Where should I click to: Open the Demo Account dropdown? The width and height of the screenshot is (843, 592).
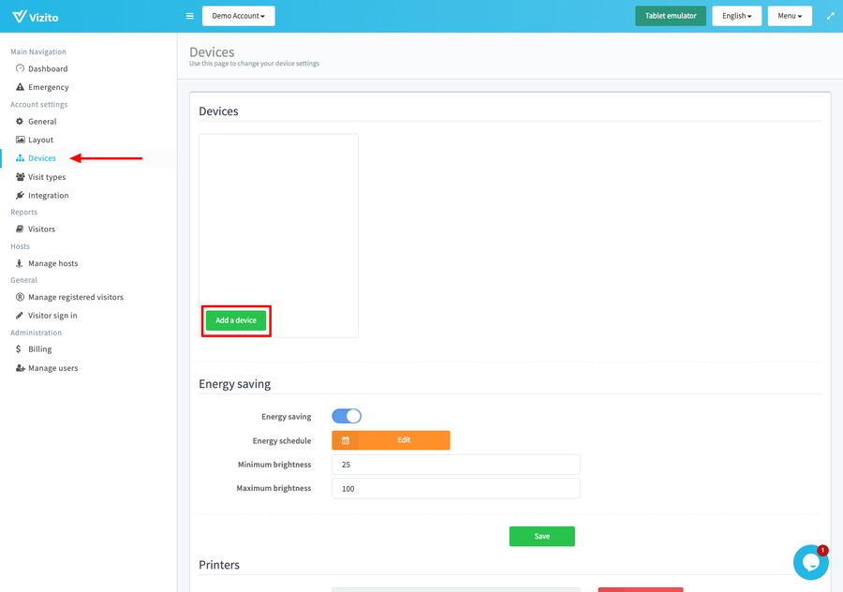coord(238,16)
